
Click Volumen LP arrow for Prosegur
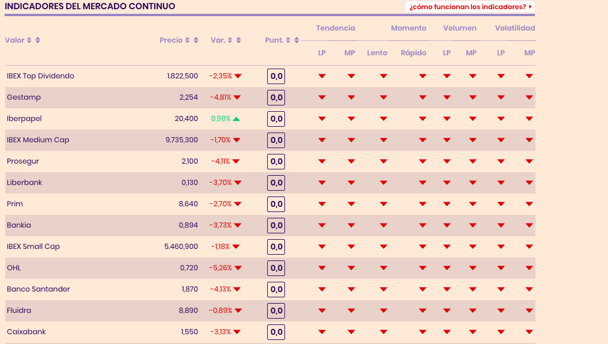coord(447,161)
